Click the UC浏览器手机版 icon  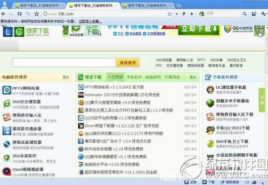tap(210, 90)
